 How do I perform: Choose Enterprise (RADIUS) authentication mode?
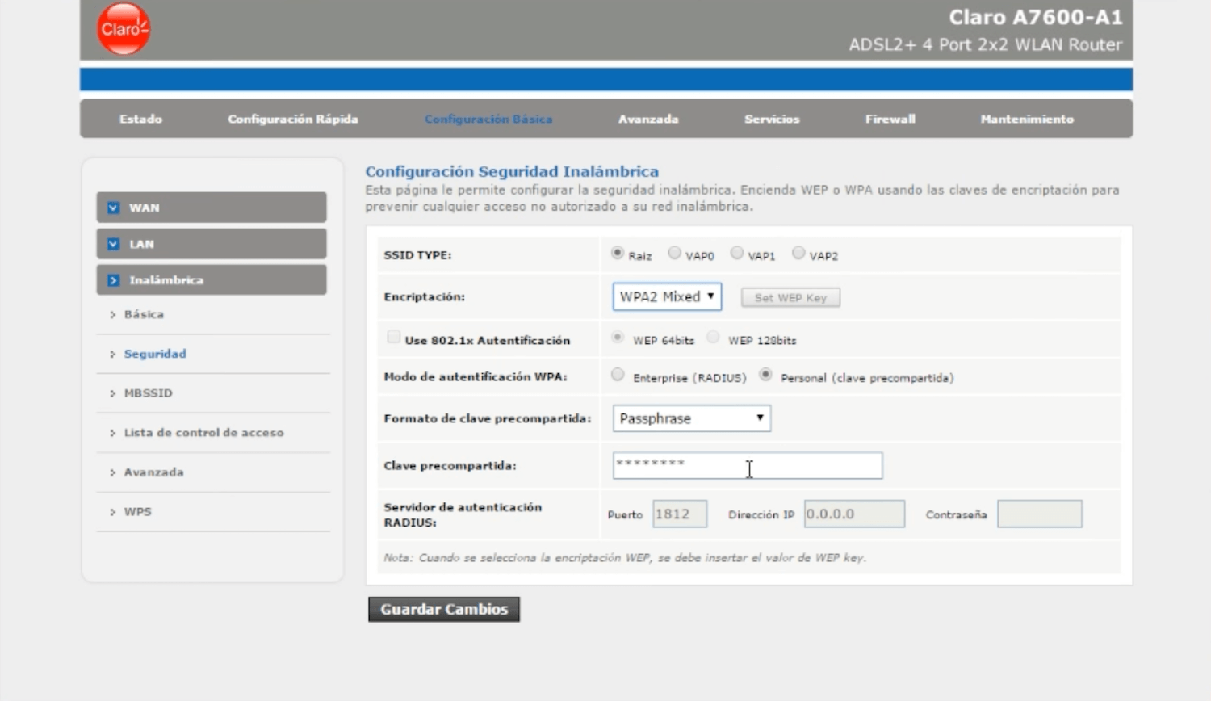click(x=618, y=375)
